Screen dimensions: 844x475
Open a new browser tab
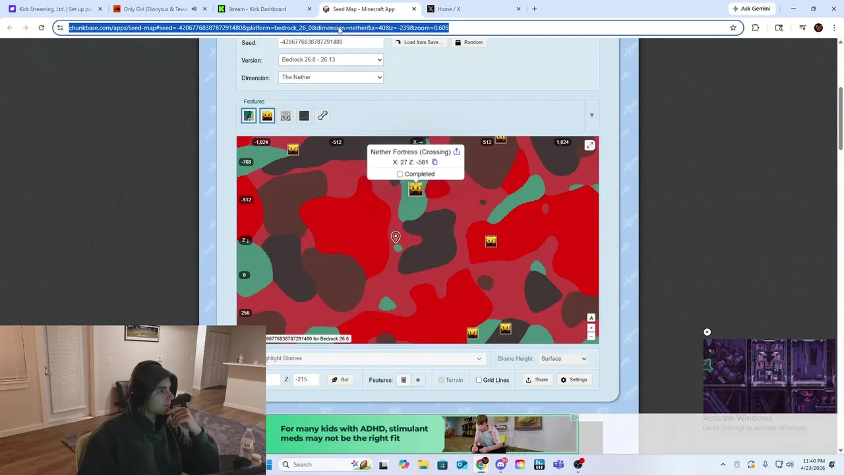534,9
